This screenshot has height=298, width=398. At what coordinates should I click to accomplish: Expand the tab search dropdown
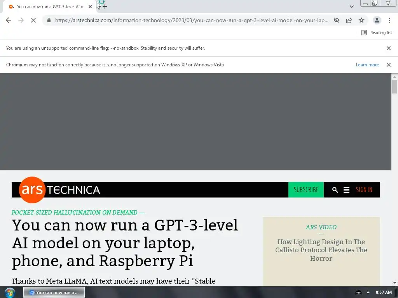pyautogui.click(x=351, y=7)
